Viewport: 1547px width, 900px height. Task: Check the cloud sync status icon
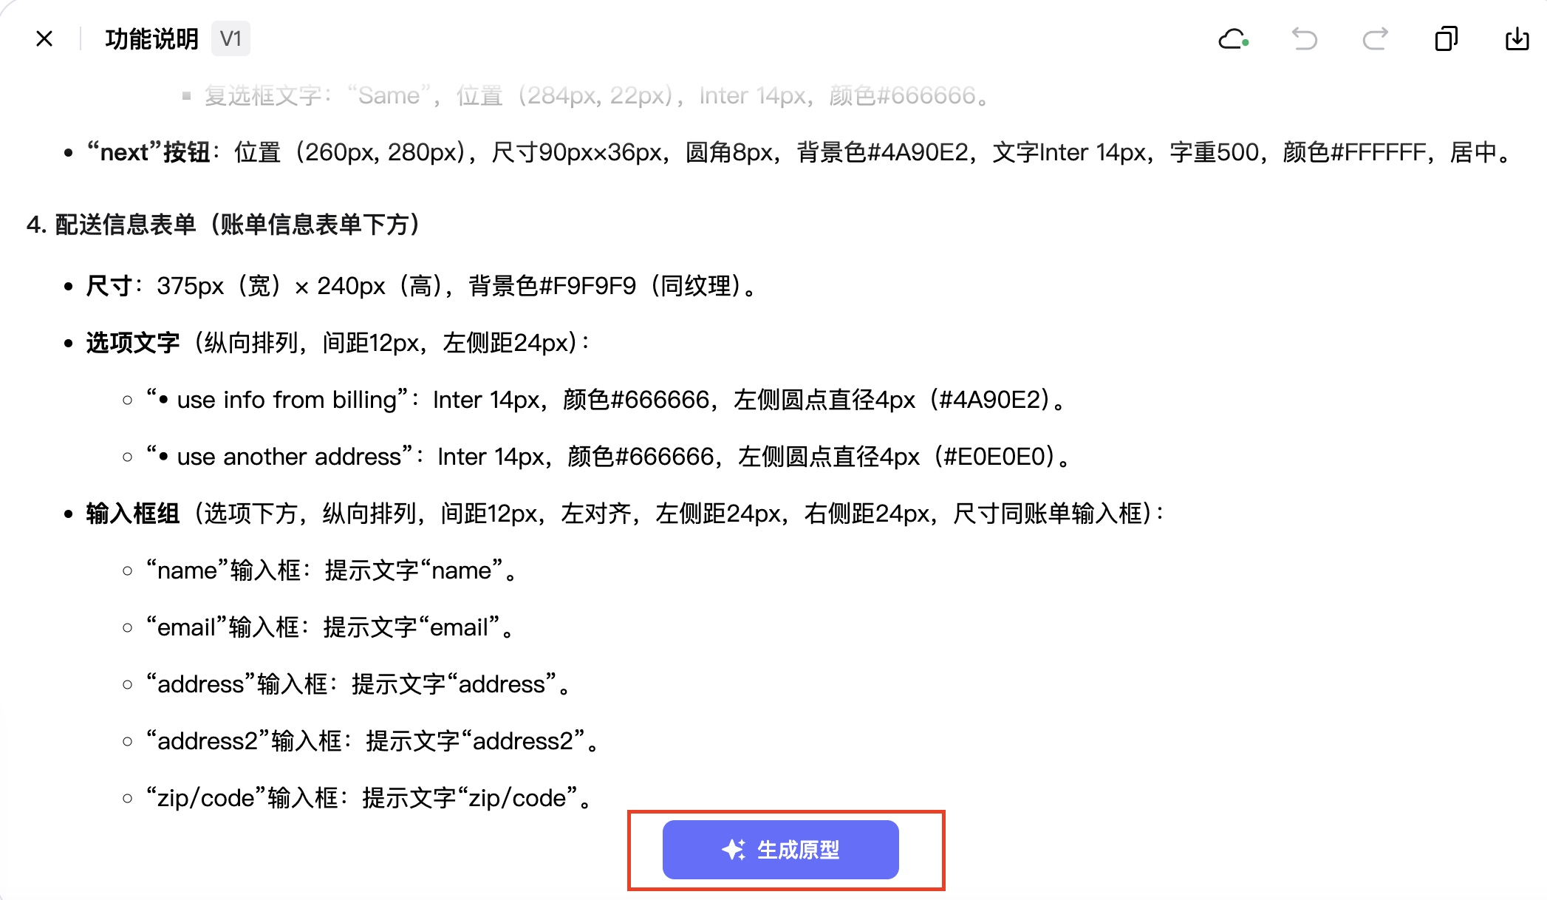[1233, 38]
